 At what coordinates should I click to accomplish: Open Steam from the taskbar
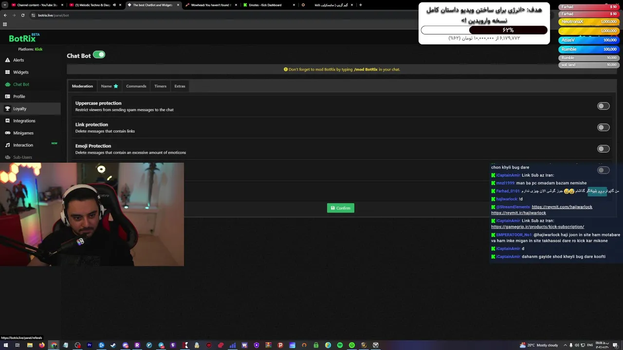113,345
